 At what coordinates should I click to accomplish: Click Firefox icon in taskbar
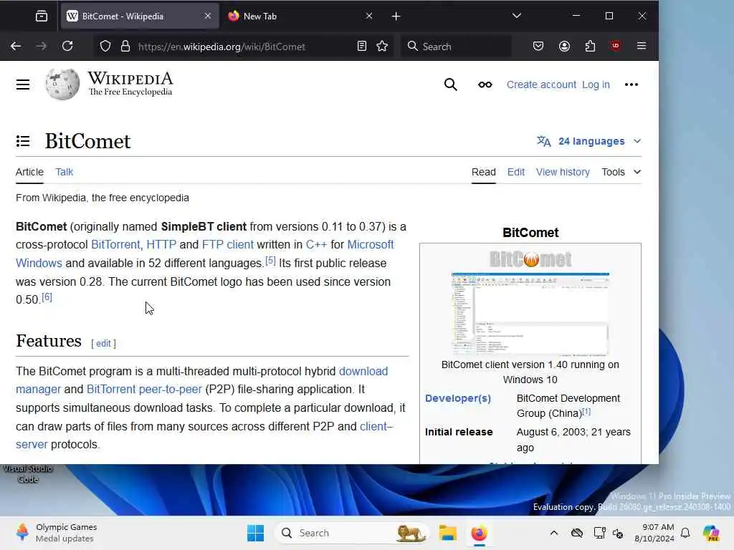click(x=479, y=533)
